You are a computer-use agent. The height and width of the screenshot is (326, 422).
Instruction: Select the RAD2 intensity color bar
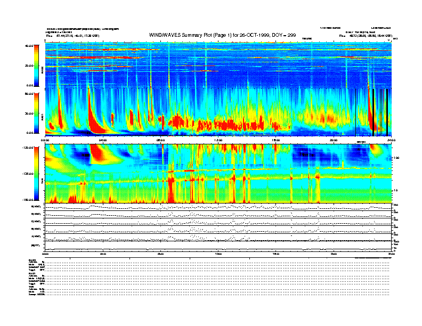36,66
